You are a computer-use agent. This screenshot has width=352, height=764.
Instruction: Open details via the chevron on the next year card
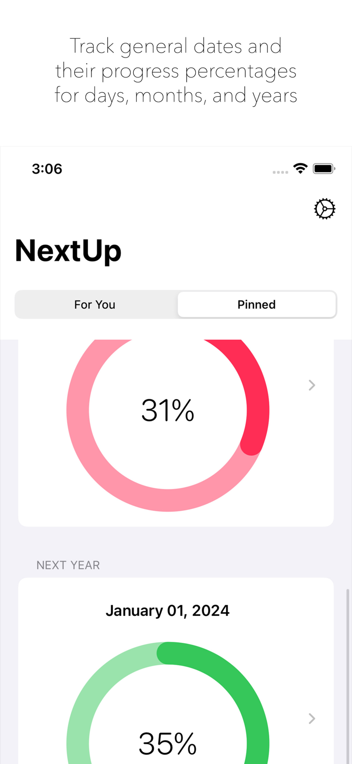(312, 719)
